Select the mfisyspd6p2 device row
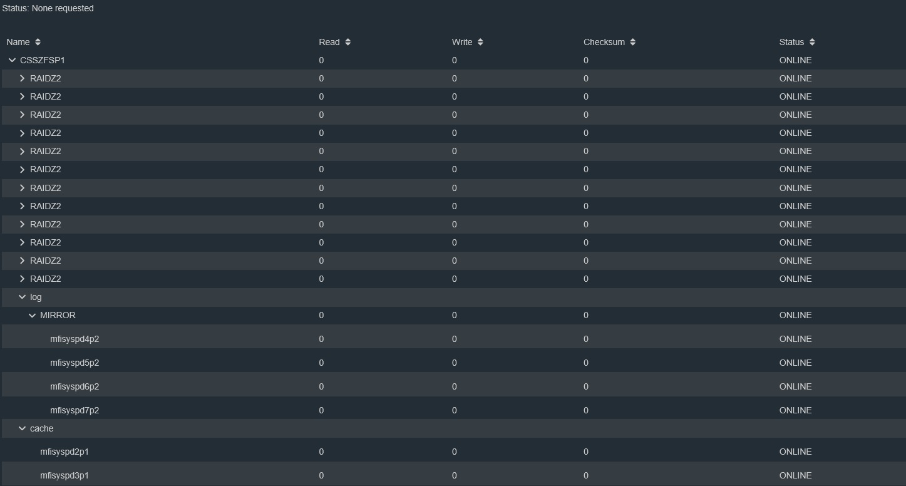Viewport: 906px width, 486px height. 453,386
